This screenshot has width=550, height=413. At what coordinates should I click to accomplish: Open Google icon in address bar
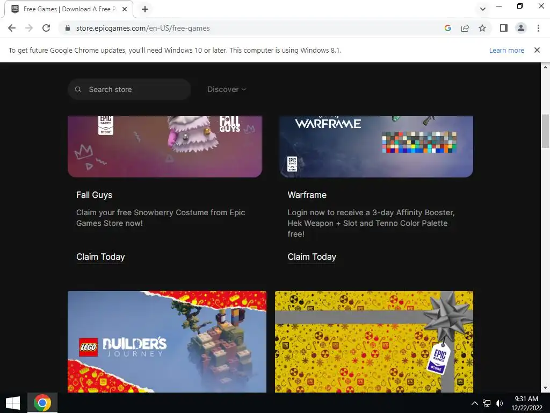(x=447, y=28)
